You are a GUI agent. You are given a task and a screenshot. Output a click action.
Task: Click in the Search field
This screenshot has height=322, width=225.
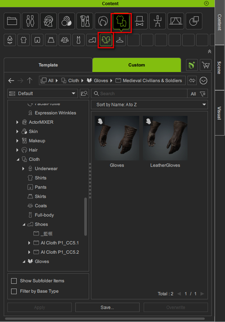click(139, 93)
